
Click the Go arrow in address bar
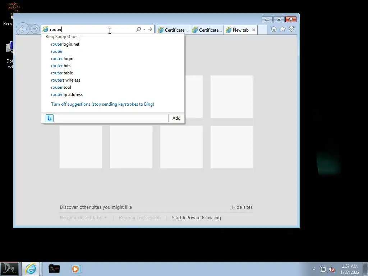(x=150, y=29)
